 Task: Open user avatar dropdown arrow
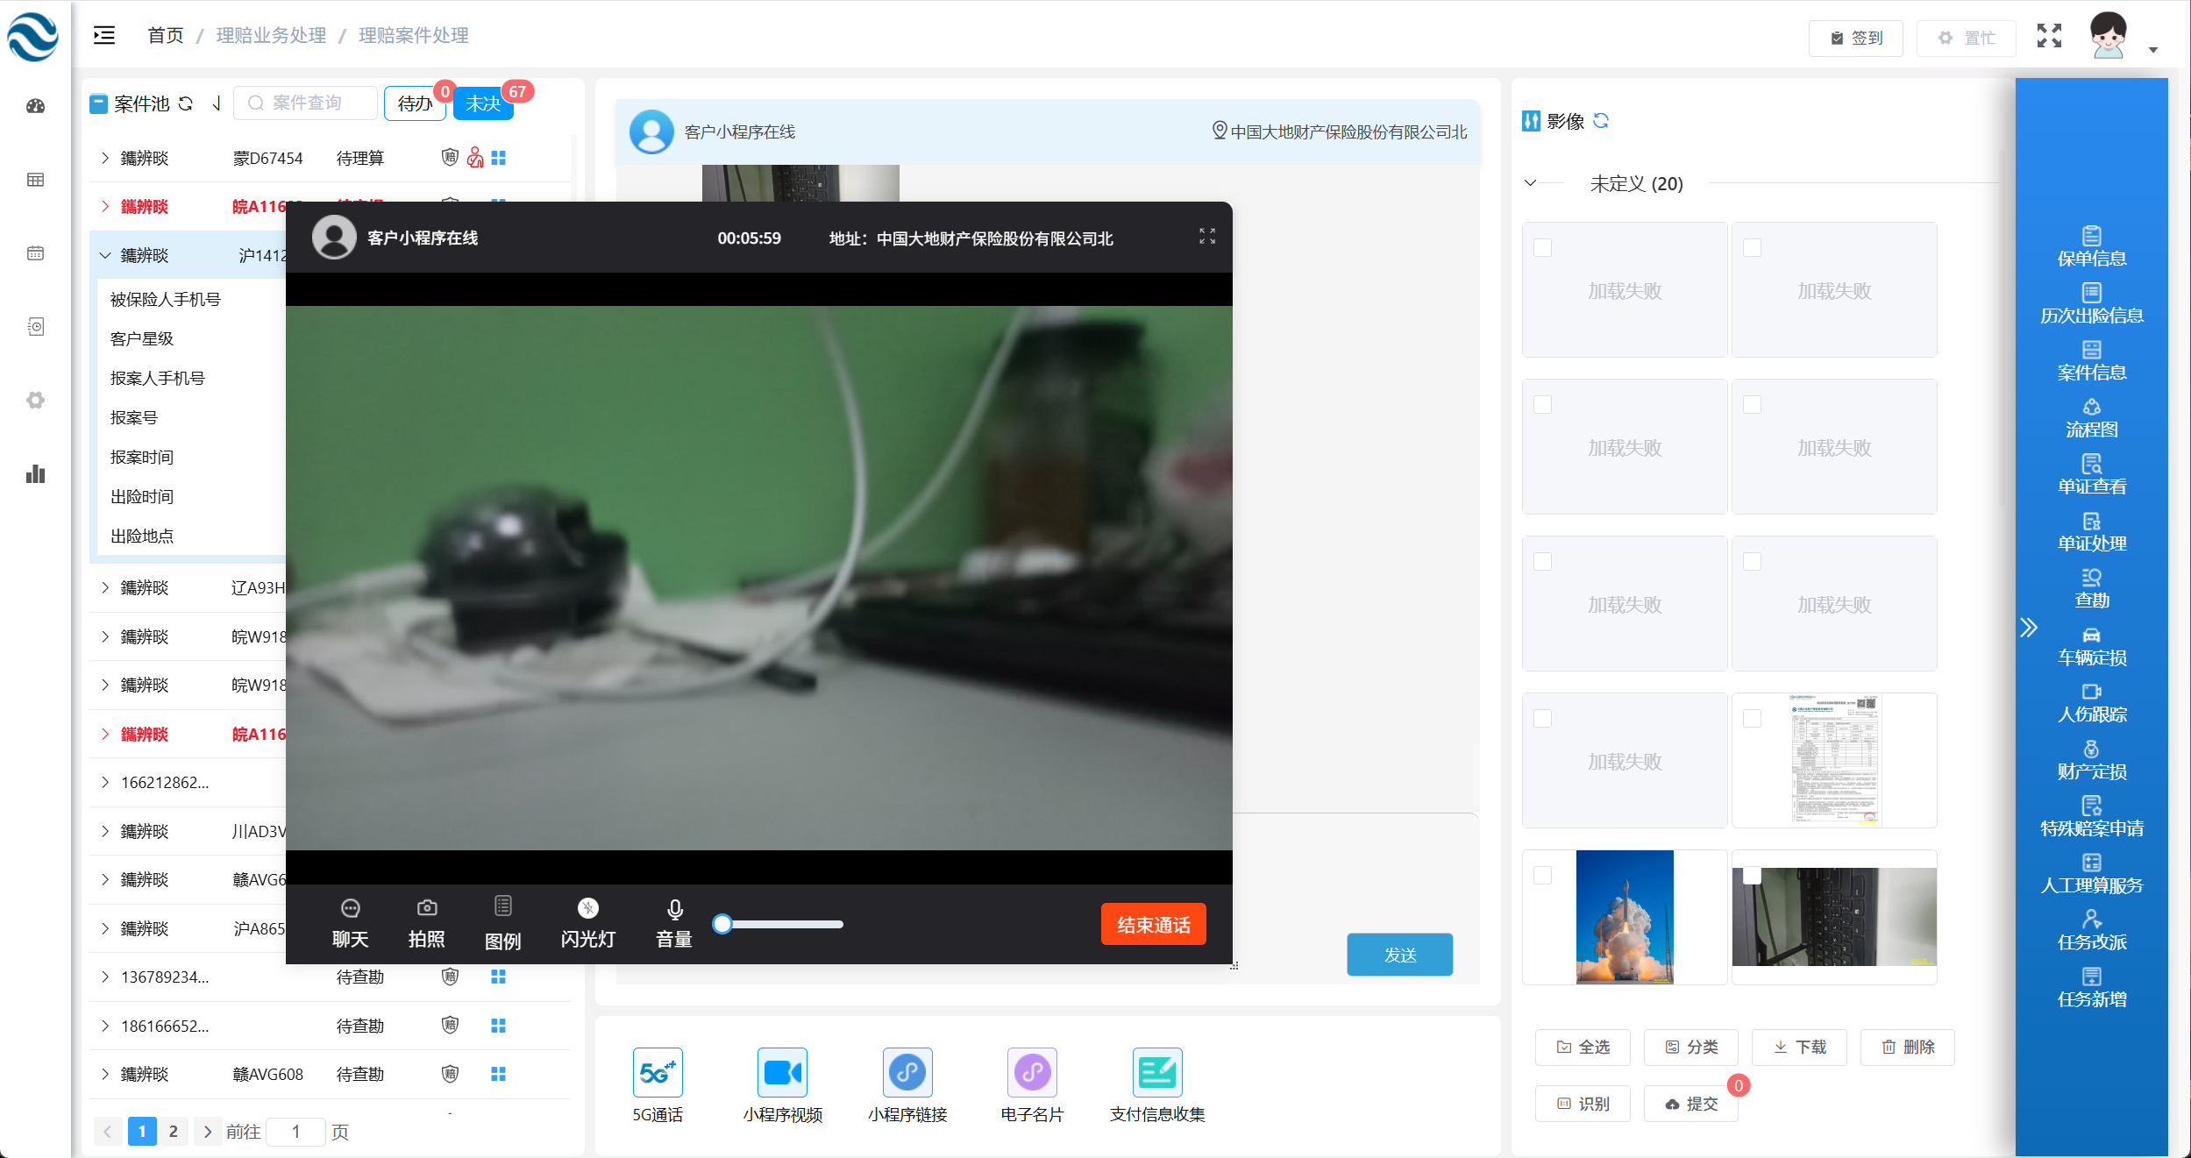2152,49
